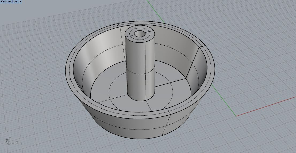The image size is (296, 153).
Task: Click the world axes icon
Action: [9, 141]
